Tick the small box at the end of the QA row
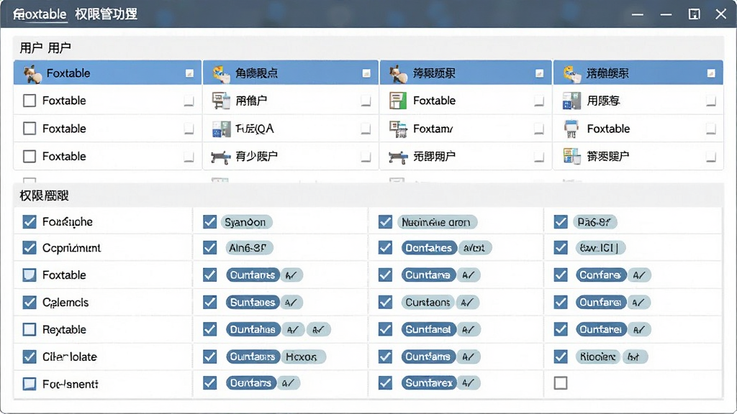Screen dimensions: 737x414 pos(366,128)
